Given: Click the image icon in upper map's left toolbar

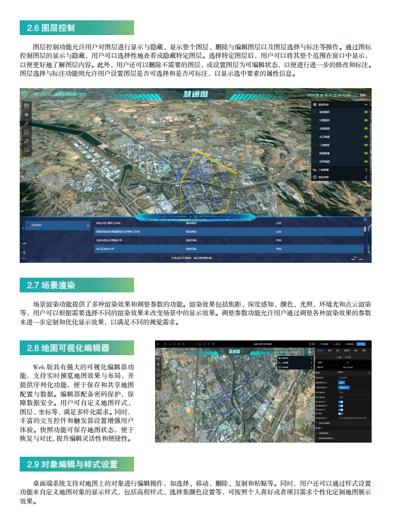Looking at the screenshot, I should 26,132.
